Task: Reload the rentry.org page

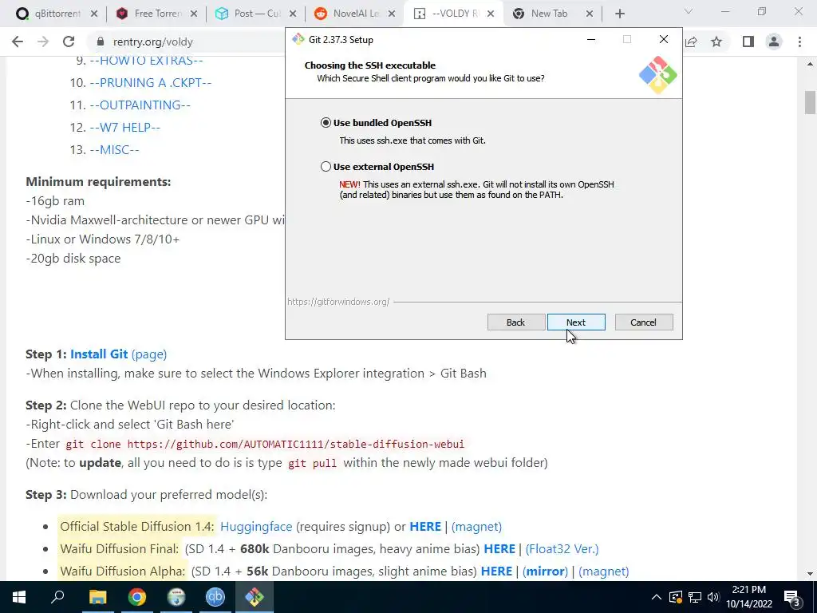Action: [69, 42]
